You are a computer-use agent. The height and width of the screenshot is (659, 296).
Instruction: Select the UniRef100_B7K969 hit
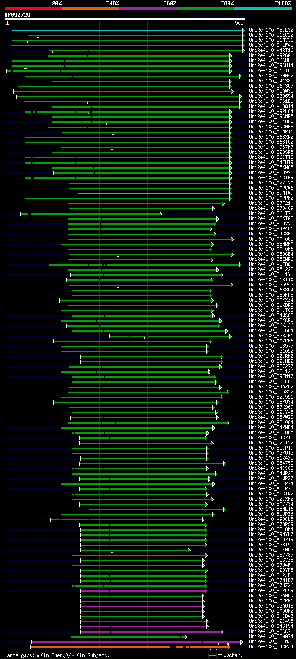[271, 407]
